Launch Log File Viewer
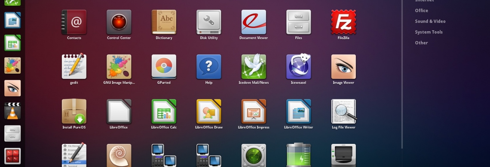 [x=344, y=111]
